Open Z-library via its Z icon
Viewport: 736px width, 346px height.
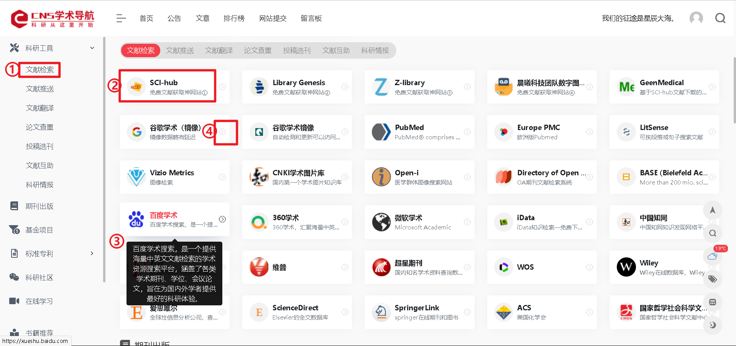[x=381, y=87]
